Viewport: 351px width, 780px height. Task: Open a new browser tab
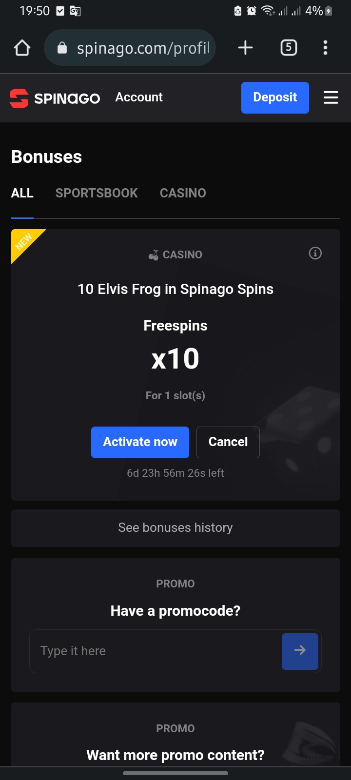click(x=245, y=48)
